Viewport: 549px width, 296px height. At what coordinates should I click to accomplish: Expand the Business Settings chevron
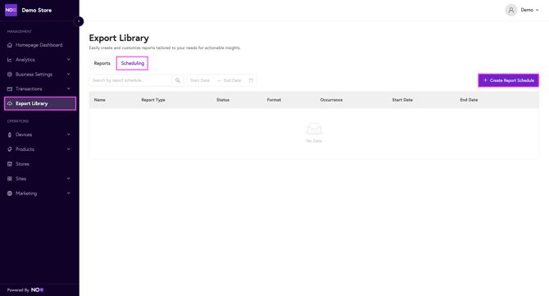[x=69, y=75]
